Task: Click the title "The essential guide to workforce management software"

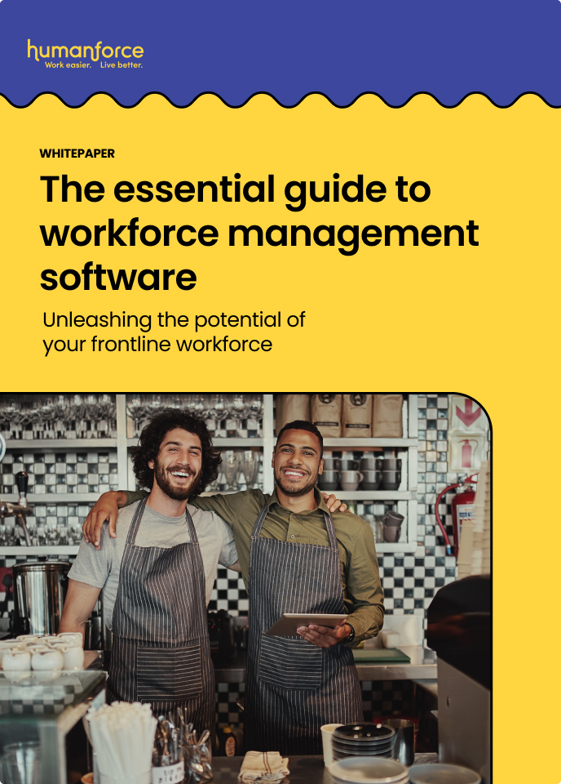Action: point(259,234)
